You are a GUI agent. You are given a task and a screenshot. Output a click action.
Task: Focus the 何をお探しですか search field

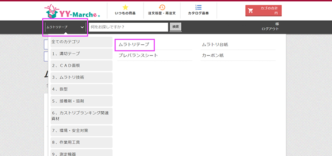pos(128,27)
